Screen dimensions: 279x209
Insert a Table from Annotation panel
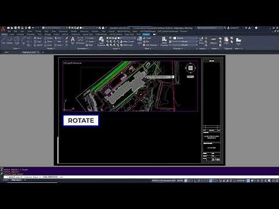[x=90, y=45]
